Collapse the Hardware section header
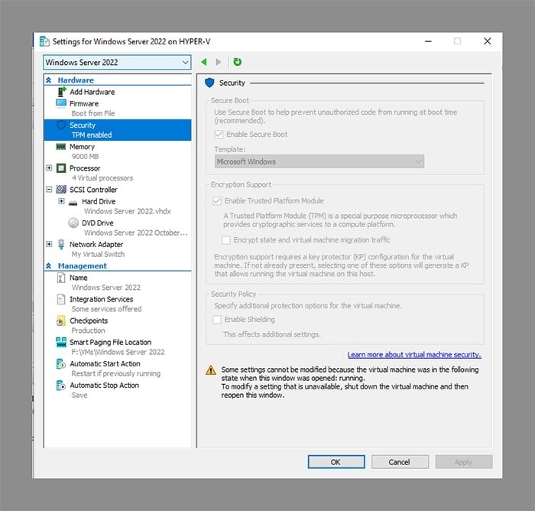535x511 pixels. tap(50, 80)
